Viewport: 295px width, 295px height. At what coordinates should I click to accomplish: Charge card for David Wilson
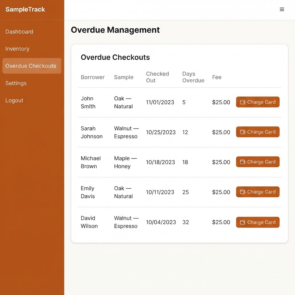click(258, 222)
